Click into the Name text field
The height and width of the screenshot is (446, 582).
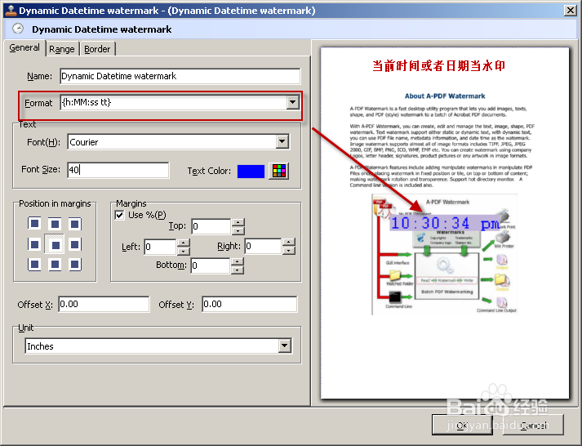[180, 76]
